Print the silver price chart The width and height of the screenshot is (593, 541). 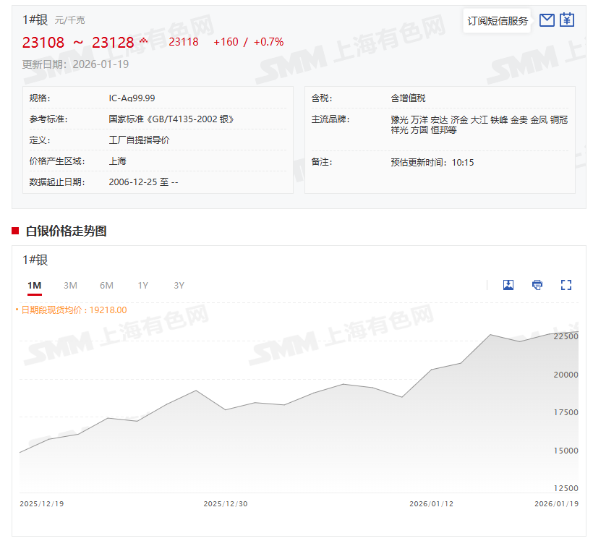coord(537,285)
